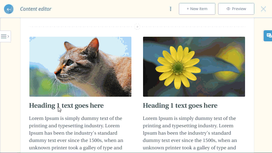Image resolution: width=272 pixels, height=153 pixels.
Task: Click the Lorem Ipsum paragraph under the cat
Action: pyautogui.click(x=76, y=133)
